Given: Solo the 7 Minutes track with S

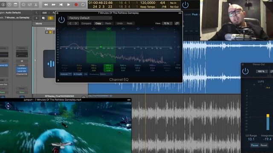Looking at the screenshot, I should (50, 32).
